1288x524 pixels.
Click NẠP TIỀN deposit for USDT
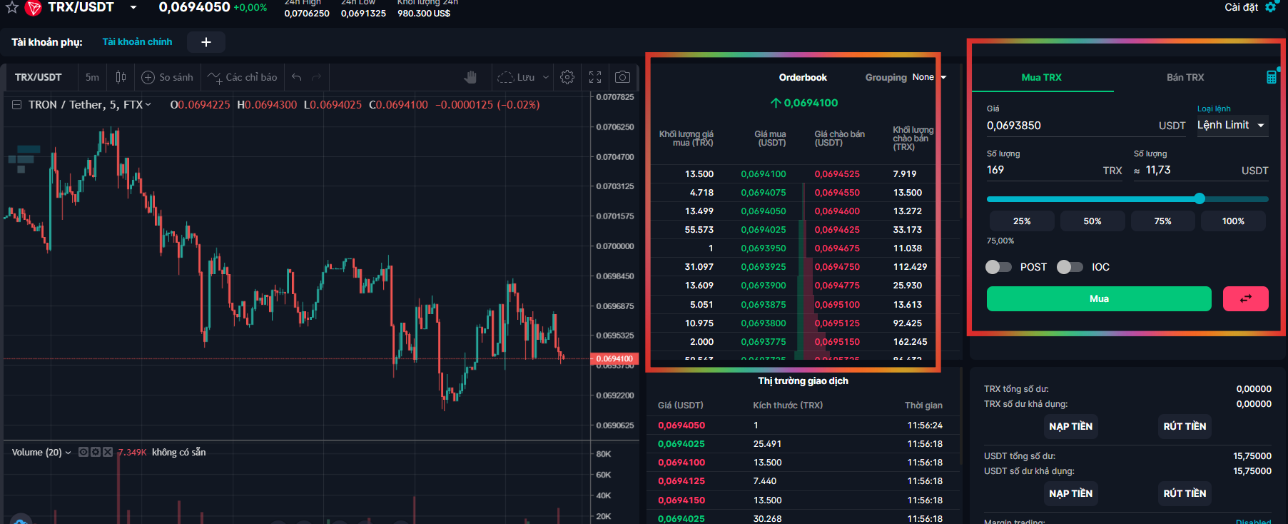1070,493
